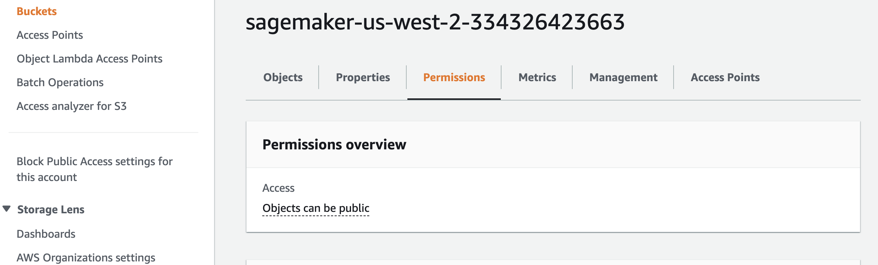
Task: Open Storage Lens Dashboards
Action: click(x=46, y=234)
